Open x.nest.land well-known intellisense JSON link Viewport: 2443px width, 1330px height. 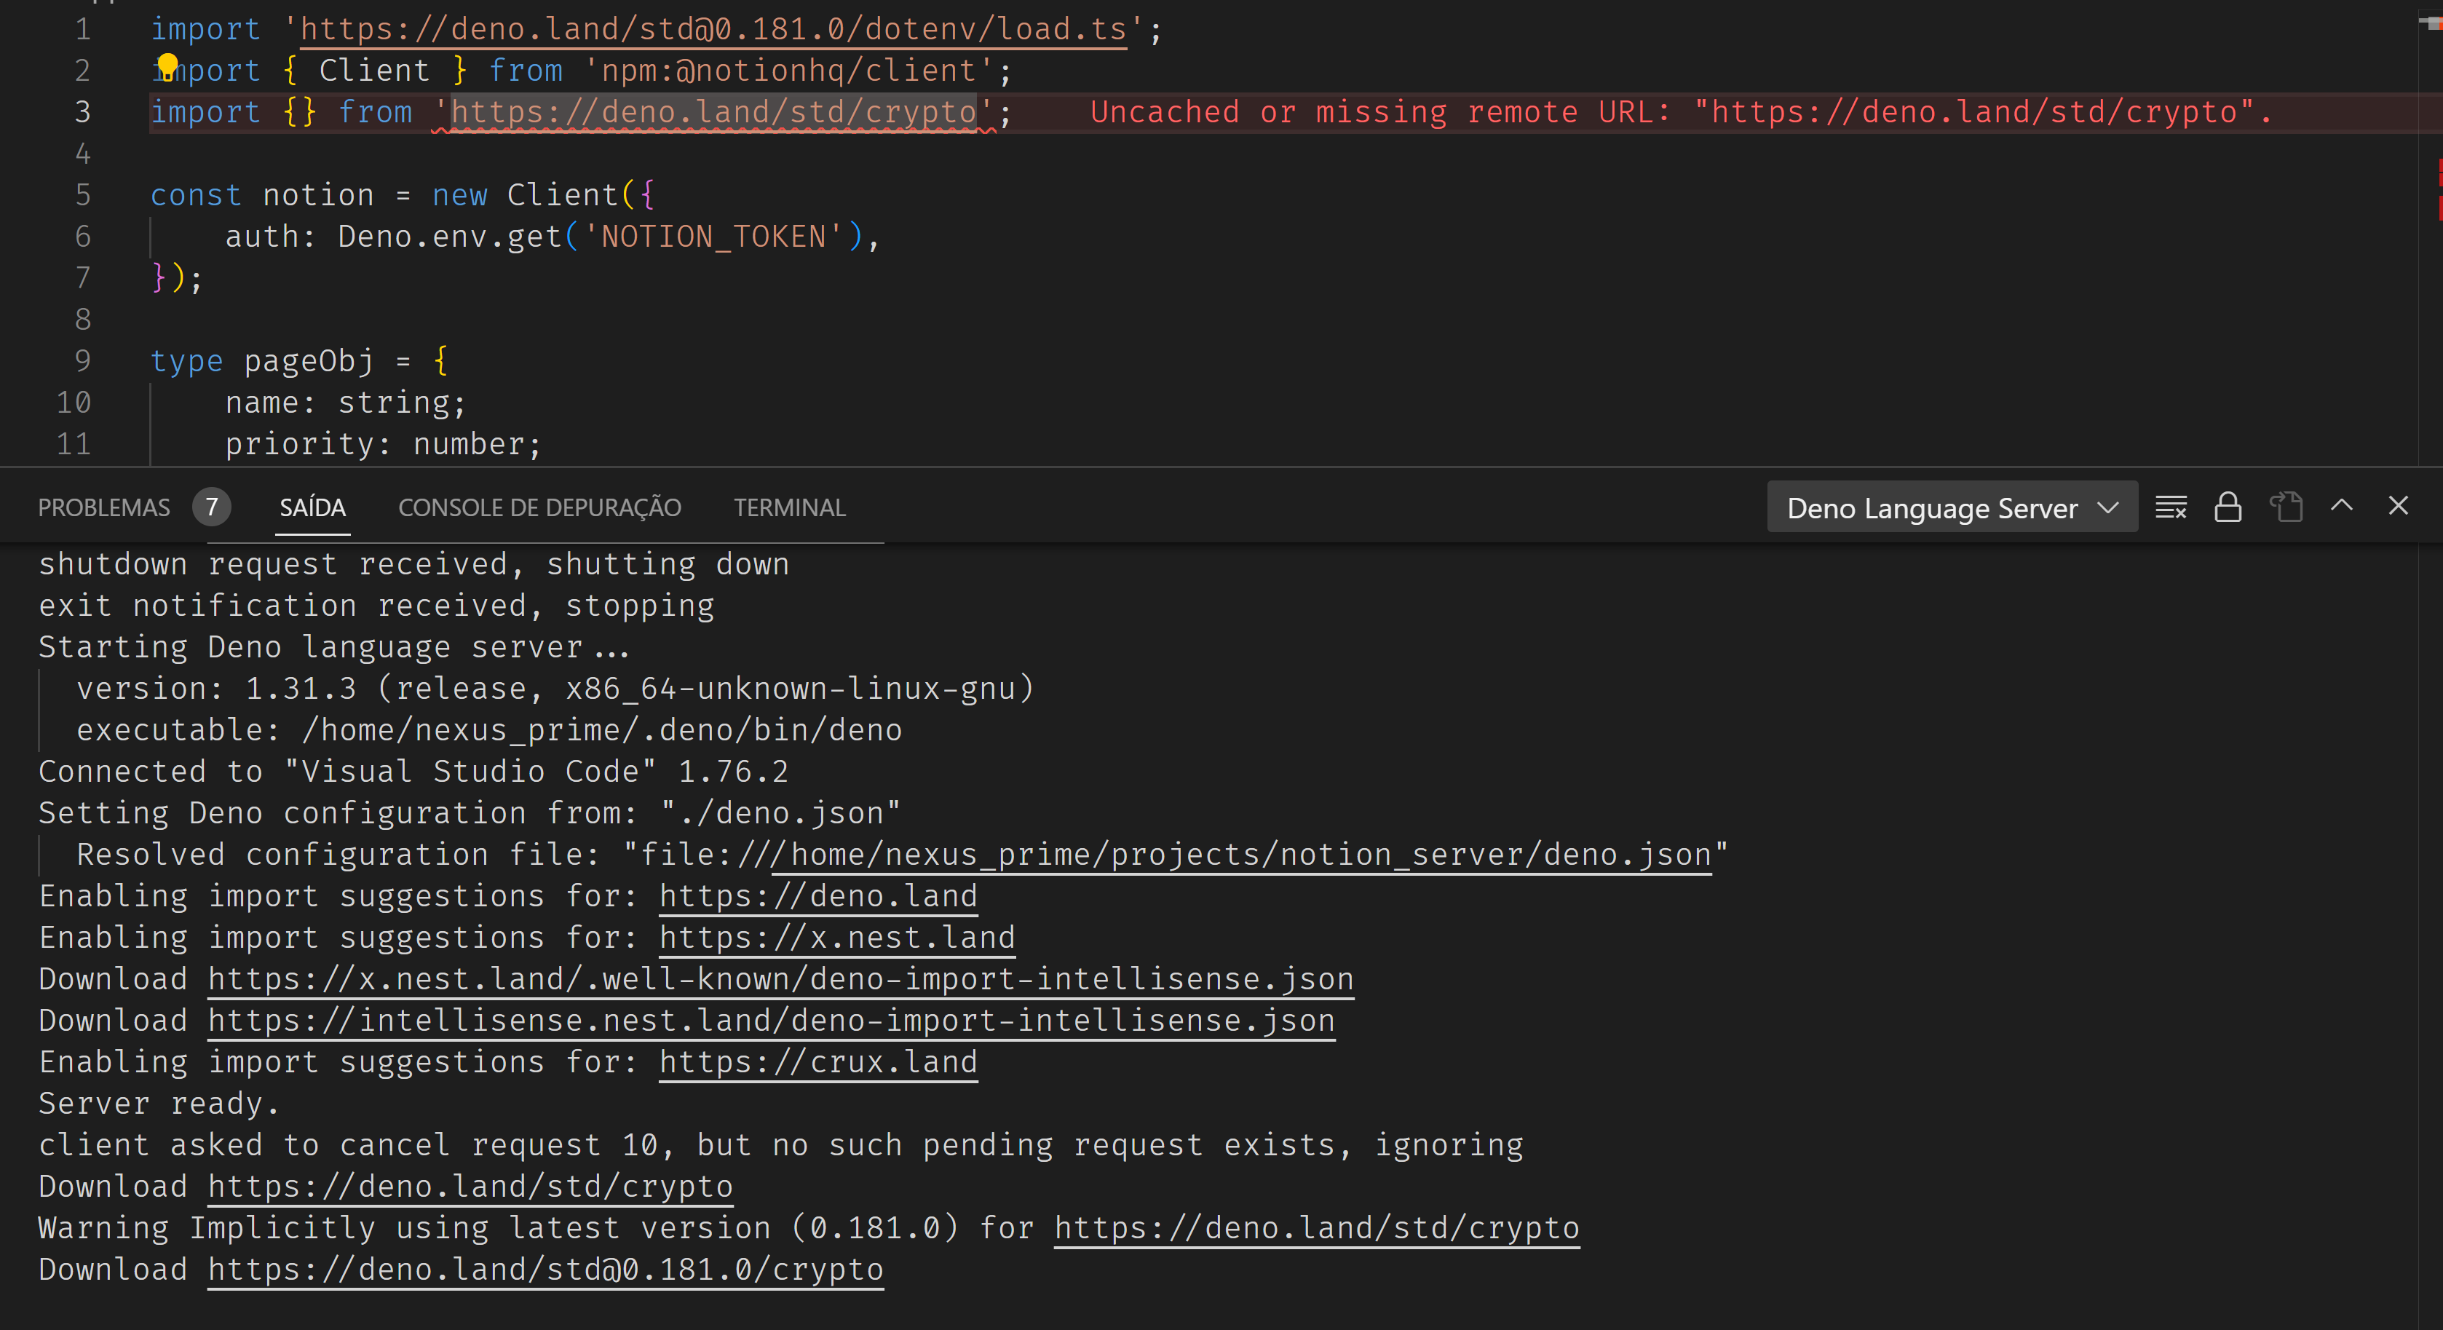click(780, 978)
